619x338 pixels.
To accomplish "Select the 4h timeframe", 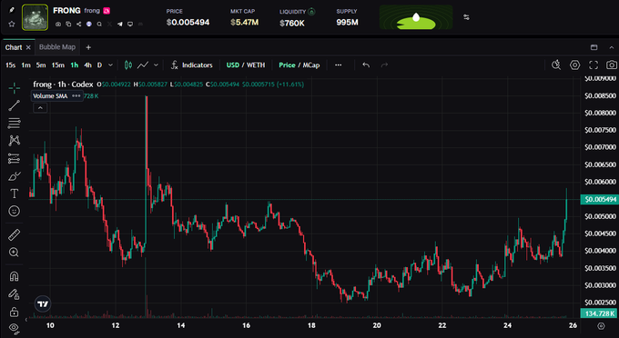I will tap(87, 65).
